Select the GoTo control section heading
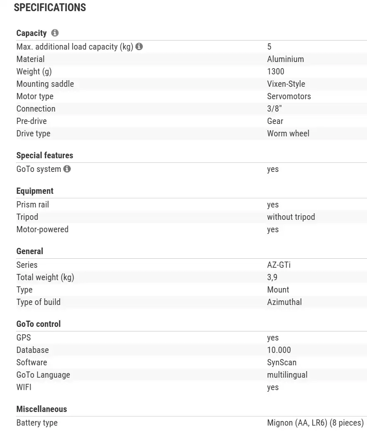The image size is (367, 438). coord(38,324)
